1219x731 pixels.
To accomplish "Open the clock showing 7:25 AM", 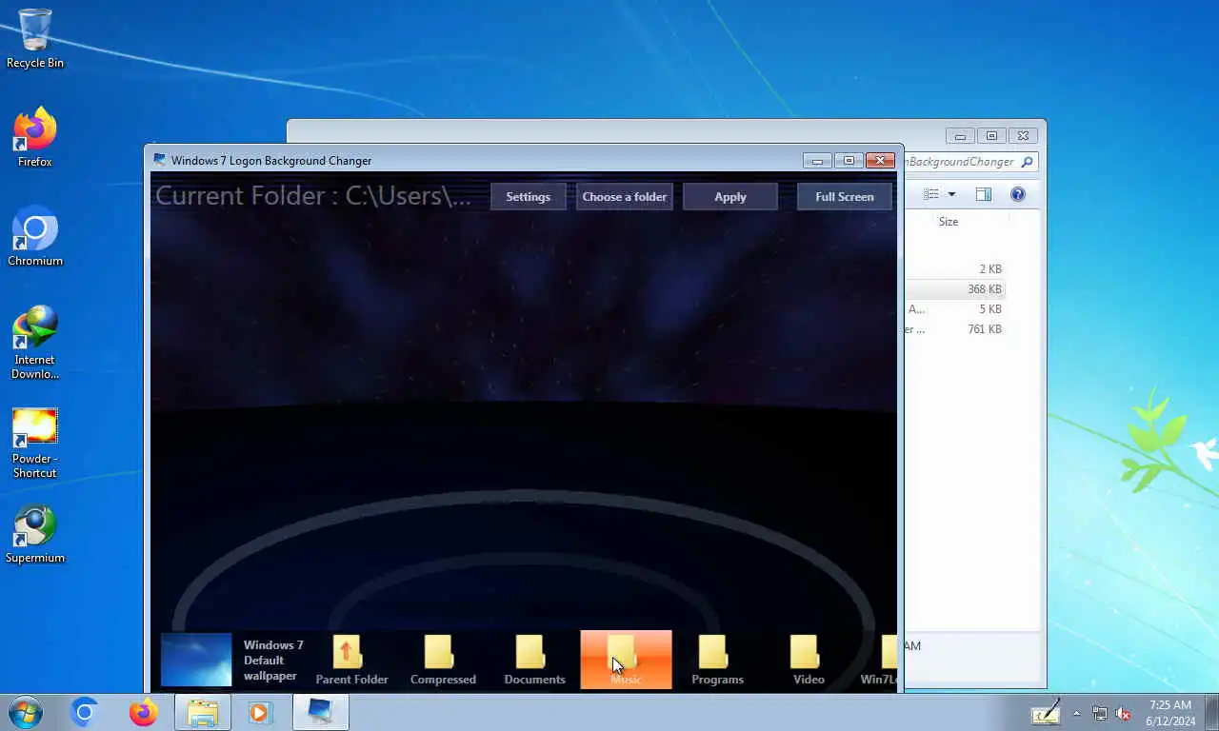I will (x=1170, y=713).
